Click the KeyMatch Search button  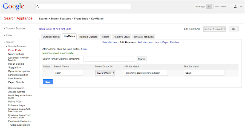click(x=142, y=59)
